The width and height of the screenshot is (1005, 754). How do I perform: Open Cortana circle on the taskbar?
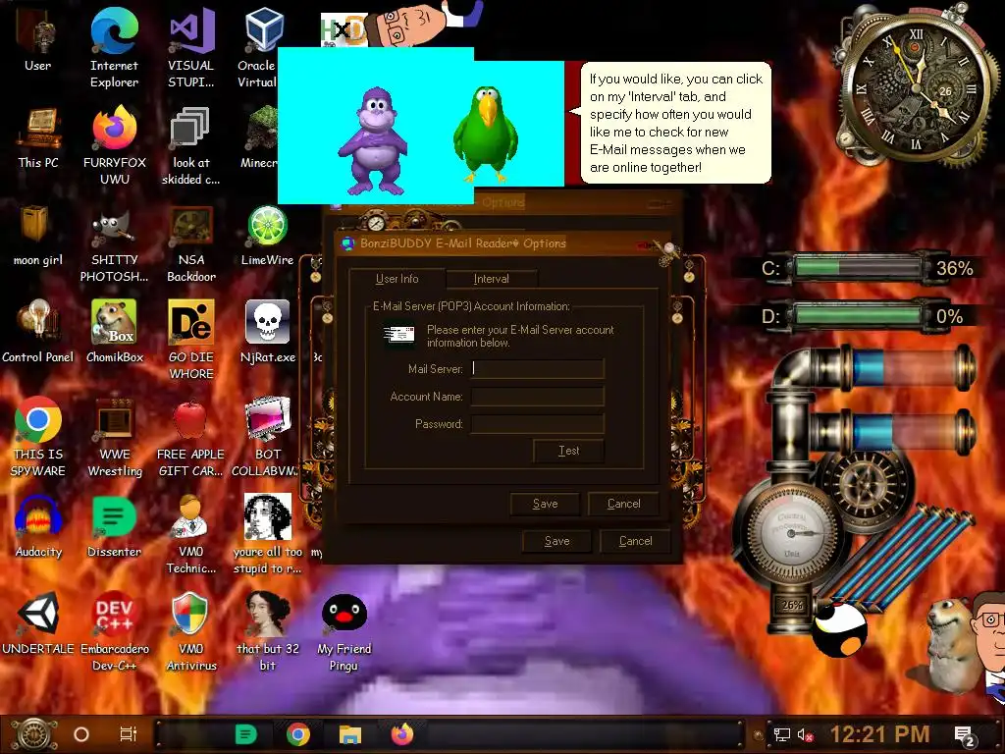(81, 734)
